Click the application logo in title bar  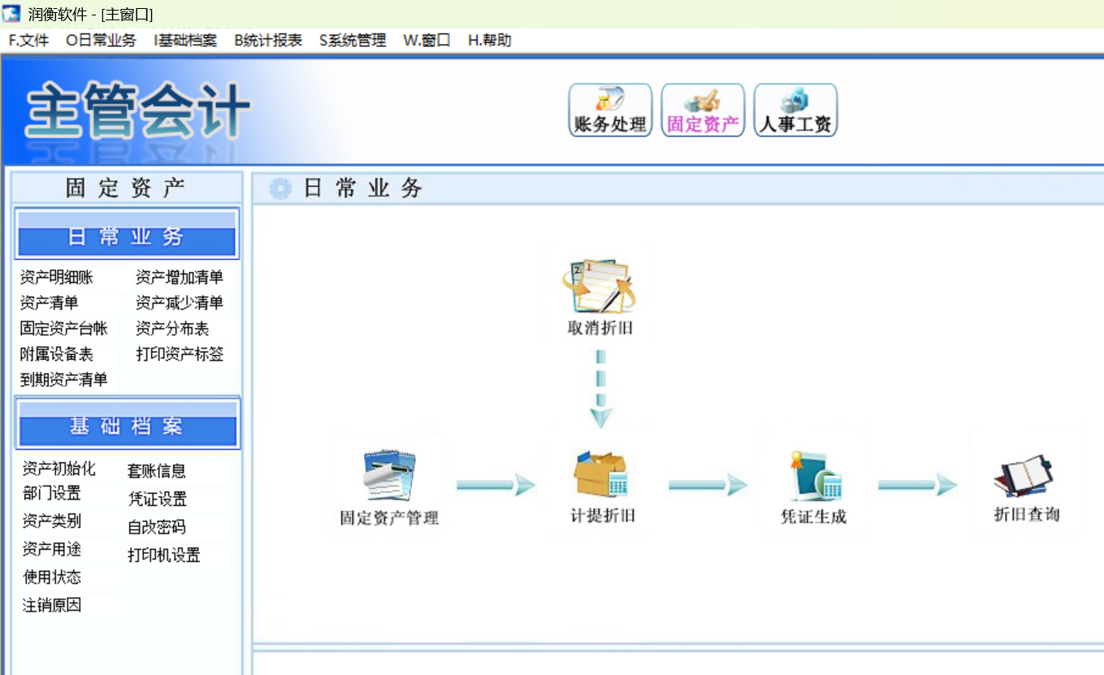tap(11, 14)
